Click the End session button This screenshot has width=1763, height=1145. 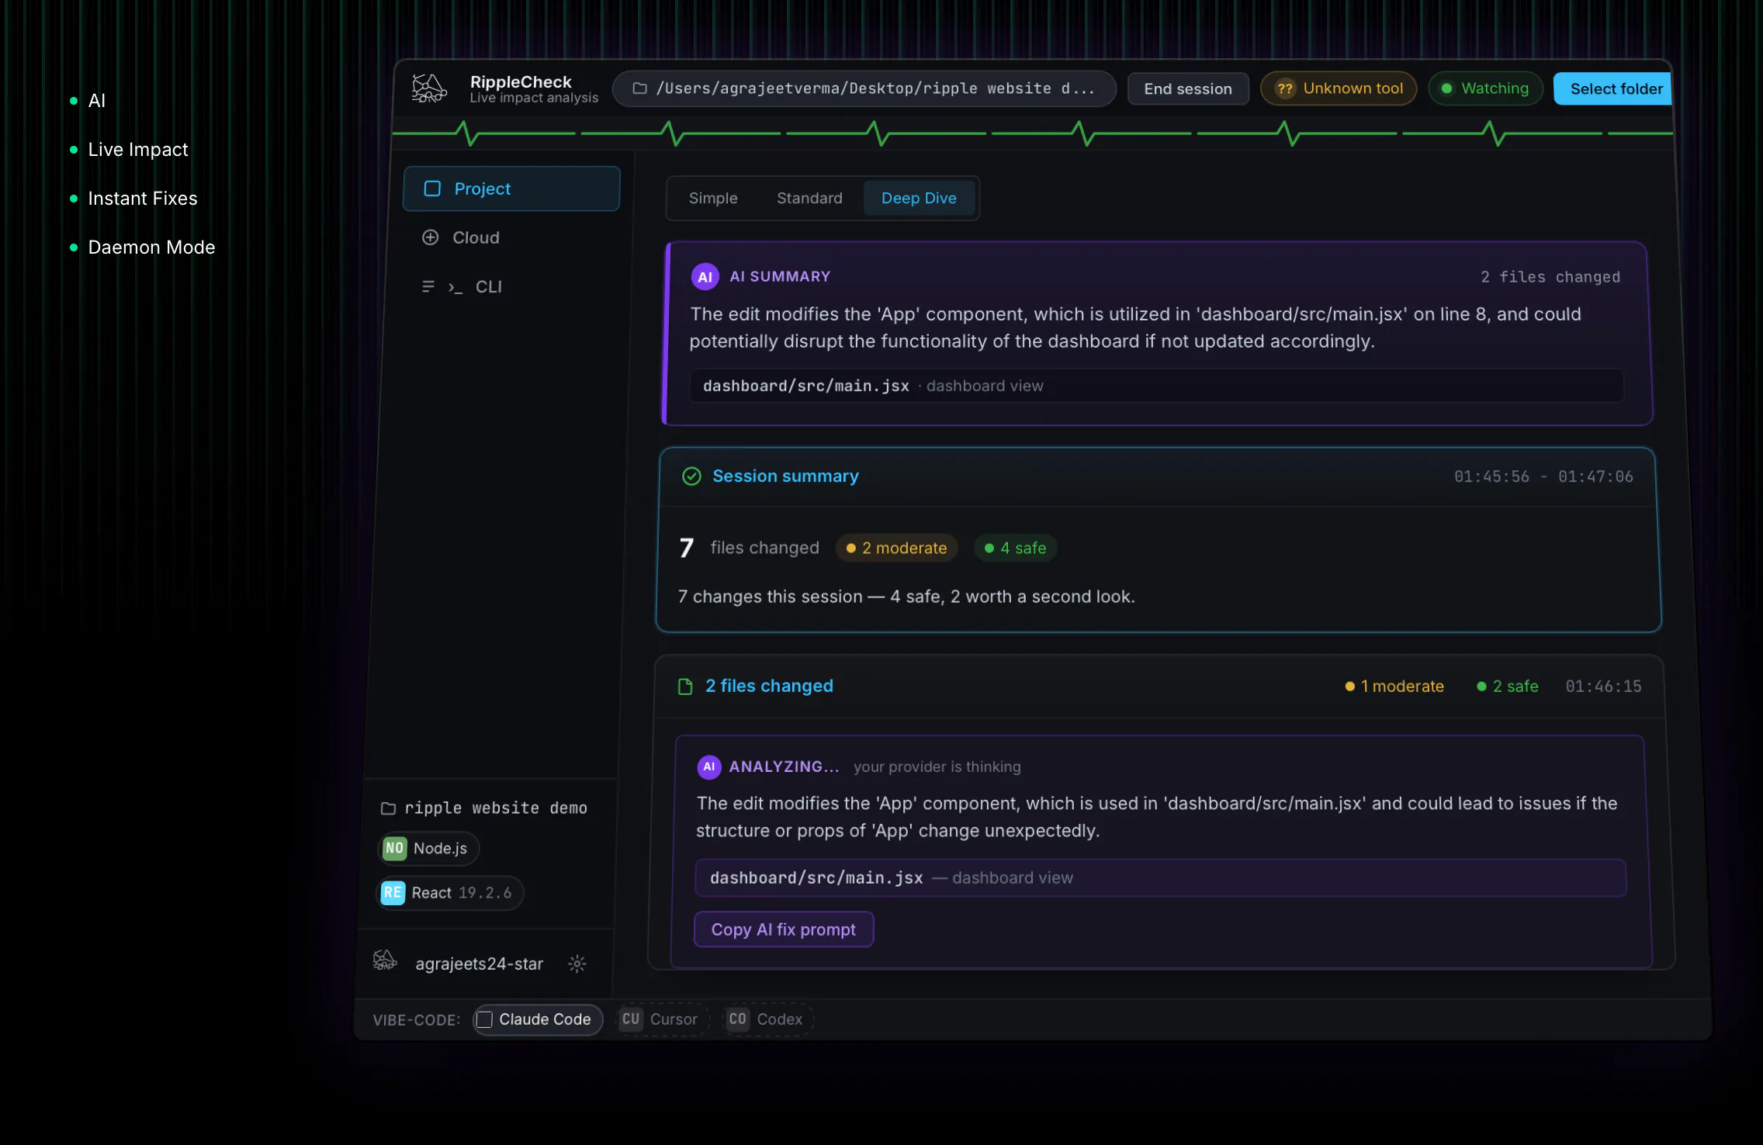[x=1187, y=88]
